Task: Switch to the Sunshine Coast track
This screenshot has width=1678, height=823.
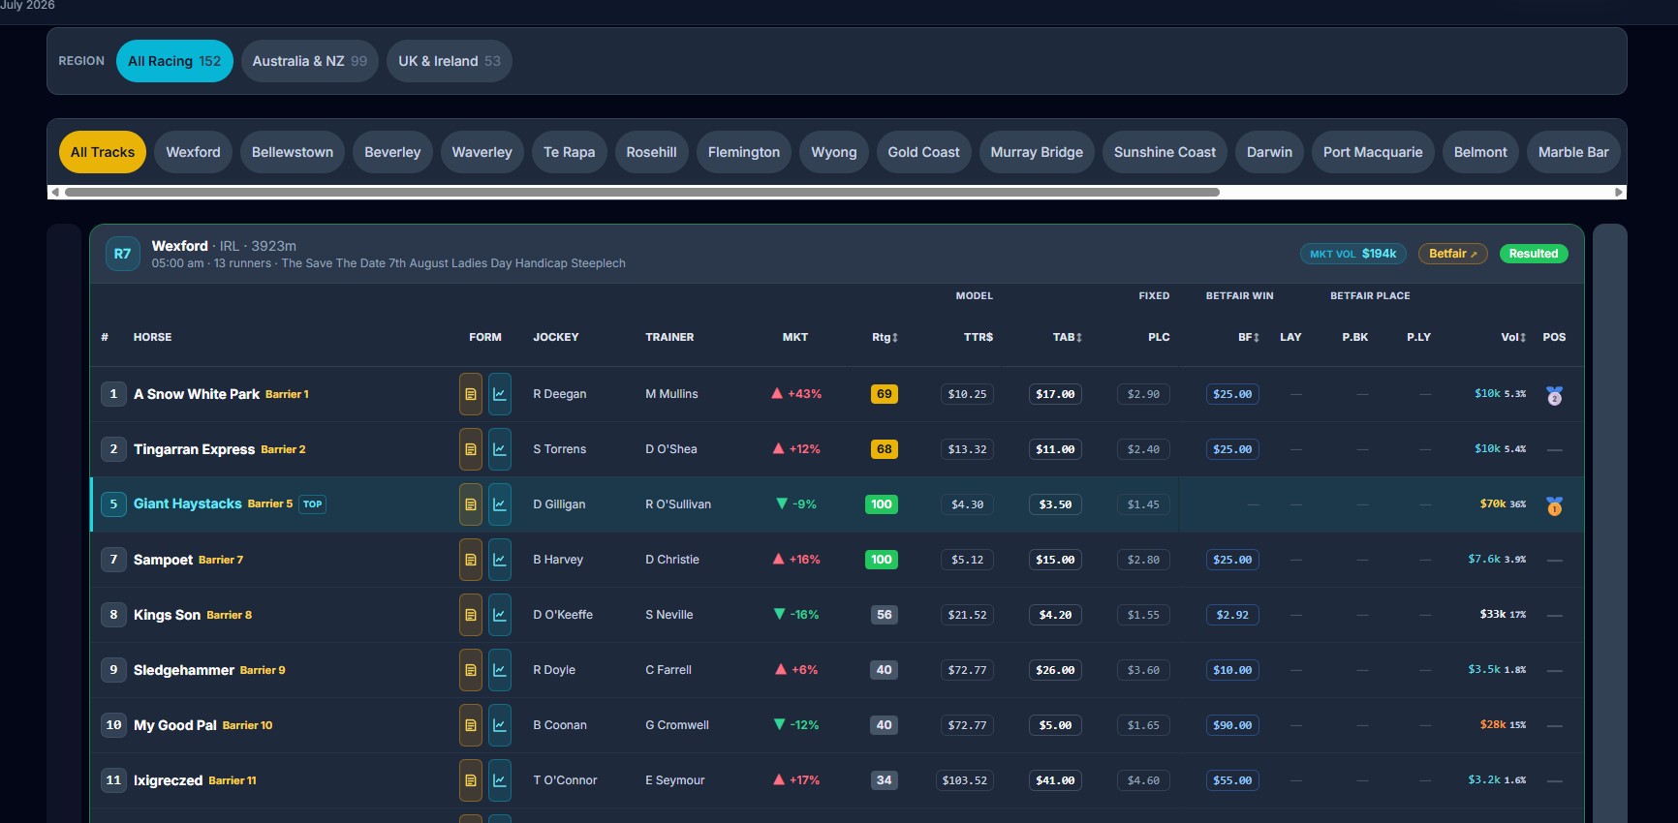Action: [1165, 152]
